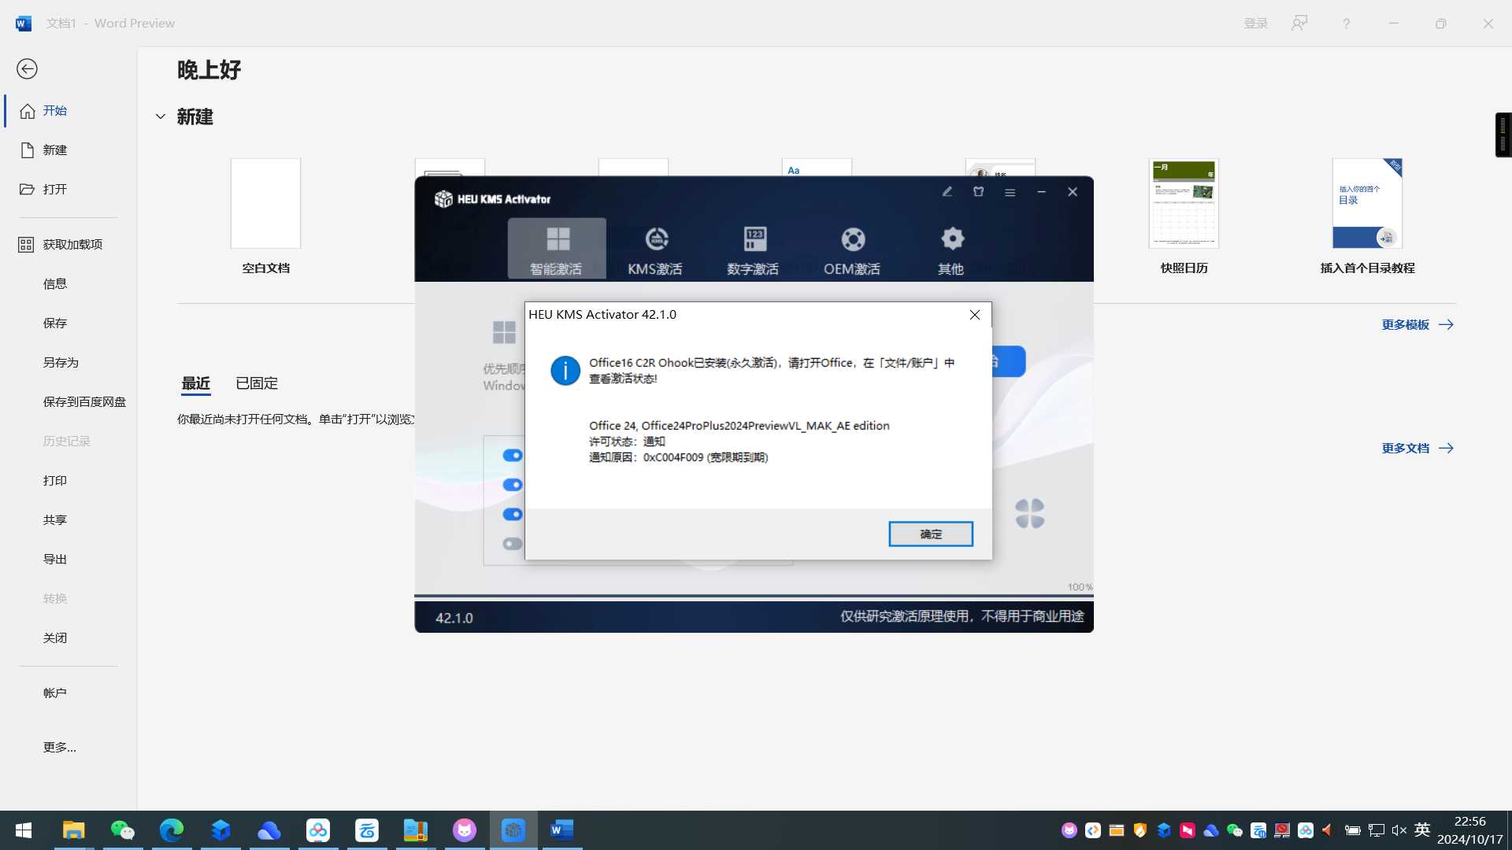Viewport: 1512px width, 850px height.
Task: Toggle the first switch in the HEU options panel
Action: (513, 455)
